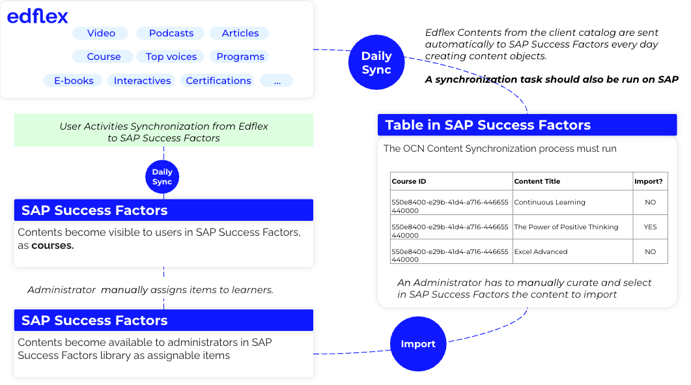
Task: Select the Certifications content pill
Action: click(218, 81)
